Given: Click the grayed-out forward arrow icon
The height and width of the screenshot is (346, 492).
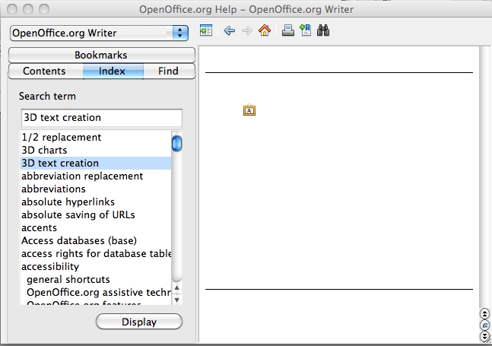Looking at the screenshot, I should [246, 31].
